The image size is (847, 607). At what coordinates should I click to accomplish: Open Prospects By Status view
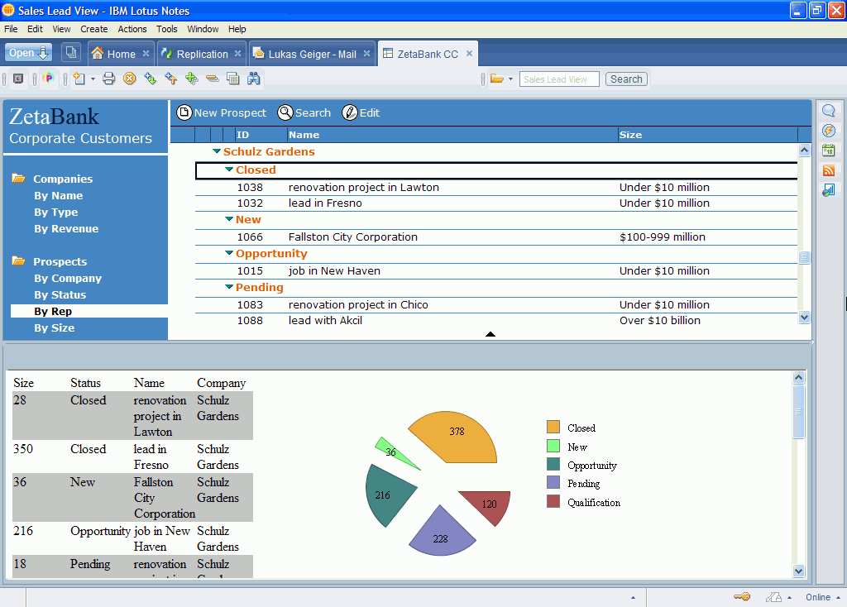60,295
